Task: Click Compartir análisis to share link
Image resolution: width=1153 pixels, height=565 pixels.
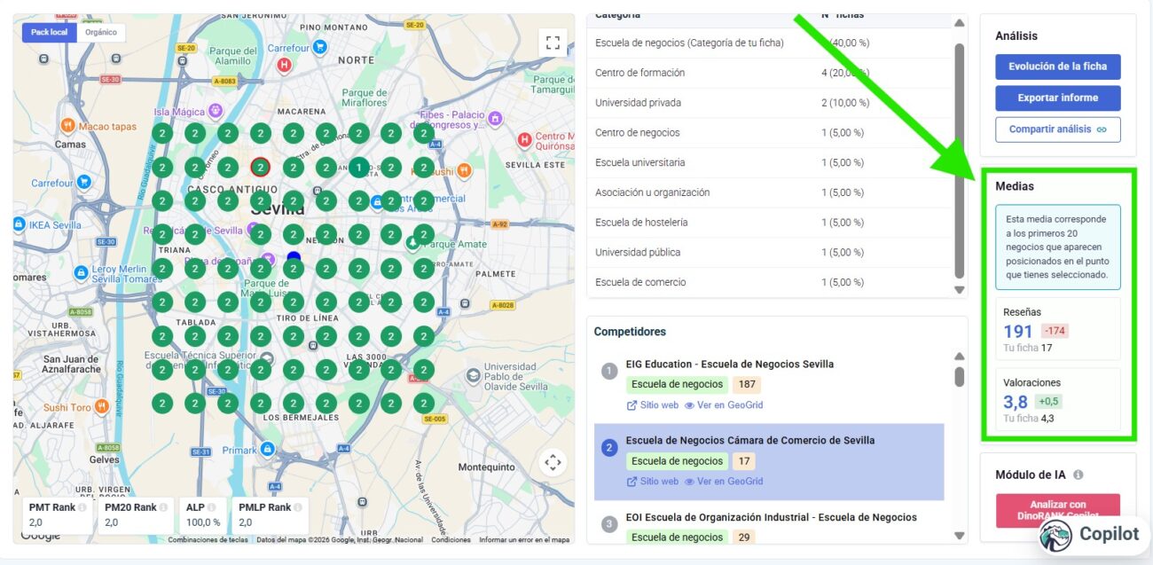Action: point(1057,129)
